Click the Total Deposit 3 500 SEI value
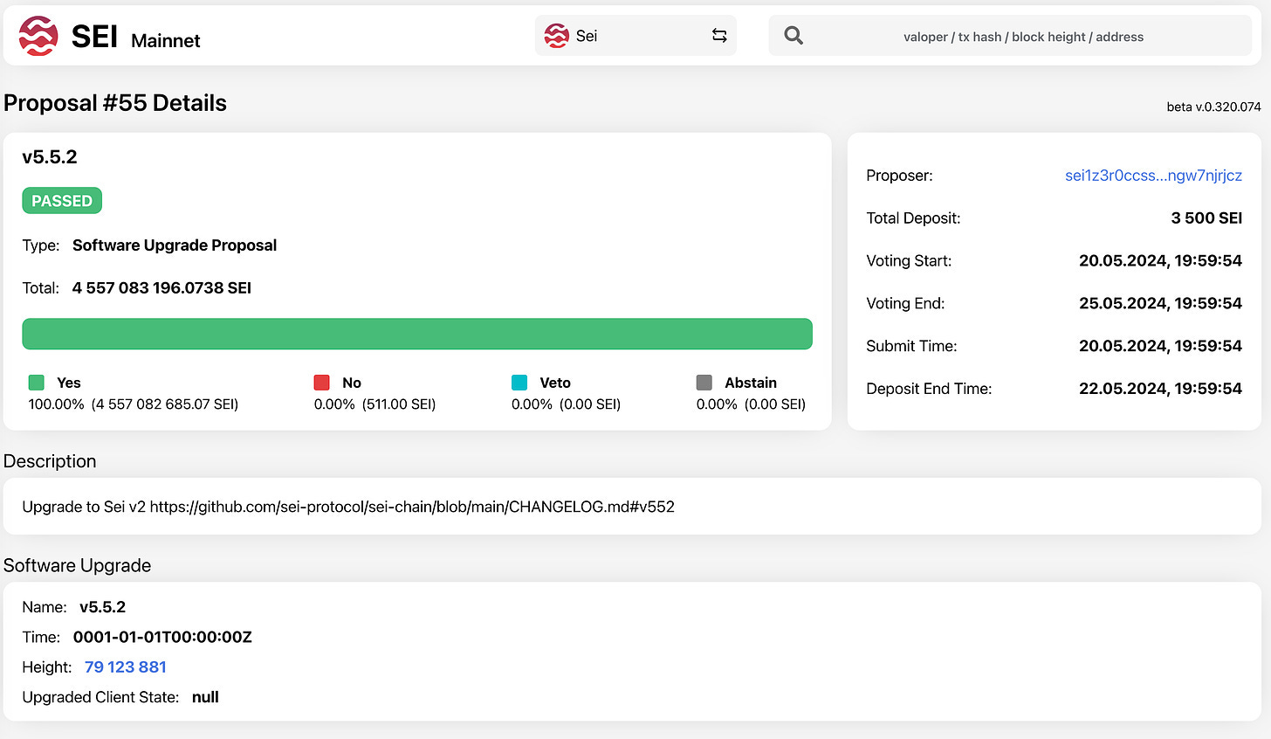The image size is (1271, 739). click(1206, 218)
